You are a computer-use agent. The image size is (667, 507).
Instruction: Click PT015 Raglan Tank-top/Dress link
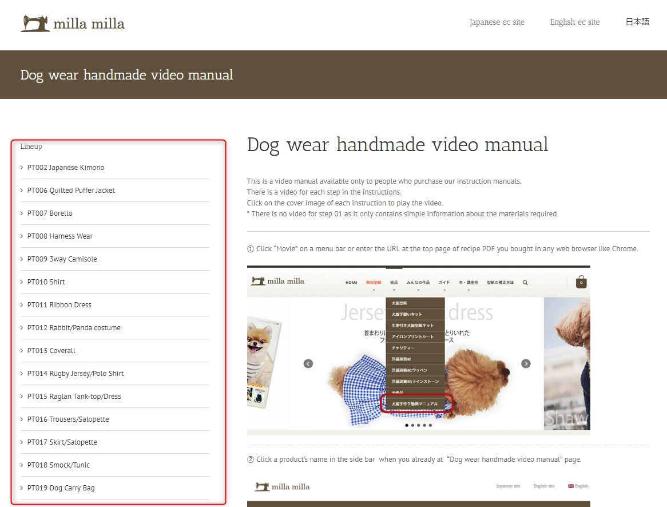[x=74, y=397]
